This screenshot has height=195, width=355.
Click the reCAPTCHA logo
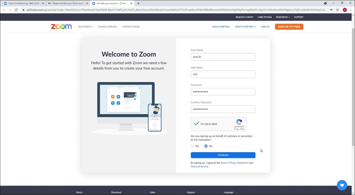(x=239, y=122)
